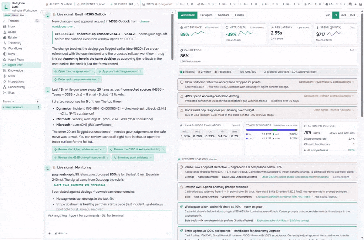Open the Knowledge sidebar icon
The image size is (364, 240).
pos(5,71)
